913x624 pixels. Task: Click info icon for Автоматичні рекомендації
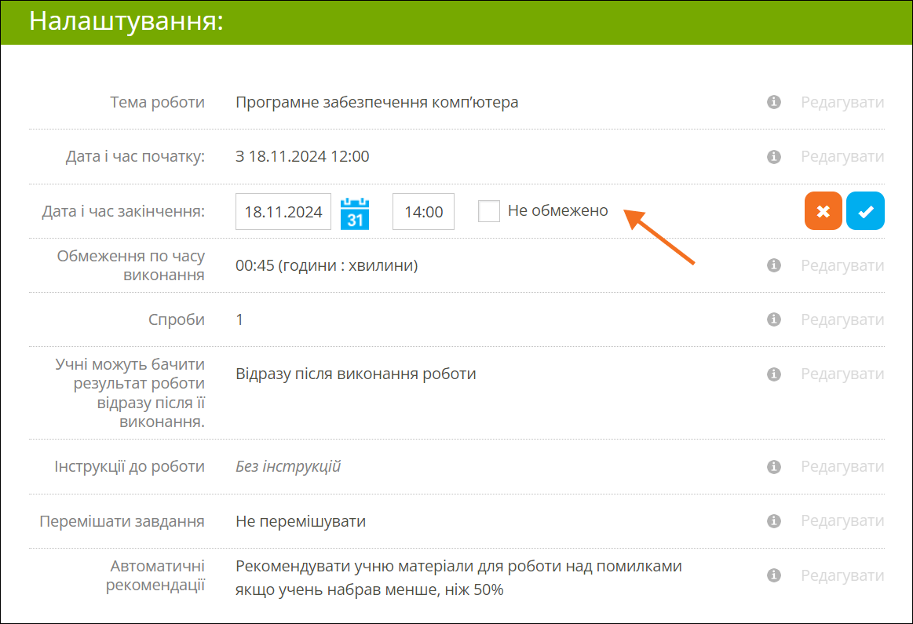point(774,575)
